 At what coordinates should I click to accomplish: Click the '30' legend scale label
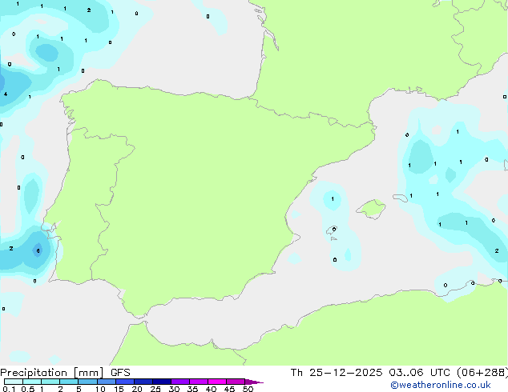174,389
